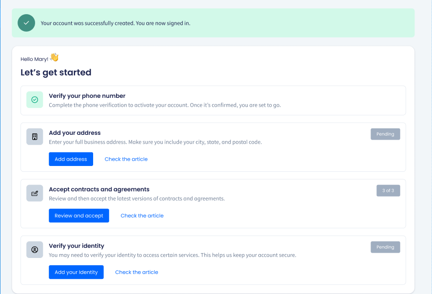Open Check the article link for identity verification
The width and height of the screenshot is (432, 294).
point(137,272)
